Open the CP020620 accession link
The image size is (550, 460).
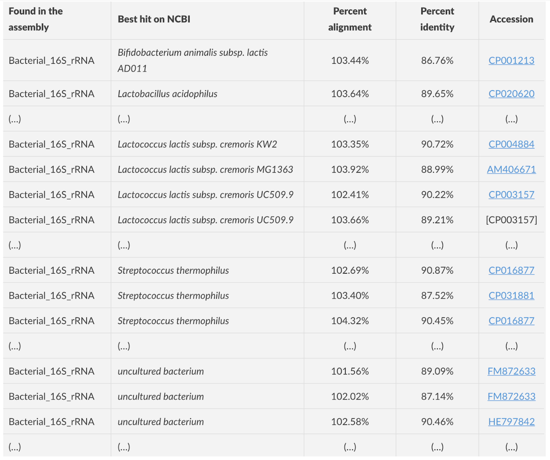click(511, 94)
